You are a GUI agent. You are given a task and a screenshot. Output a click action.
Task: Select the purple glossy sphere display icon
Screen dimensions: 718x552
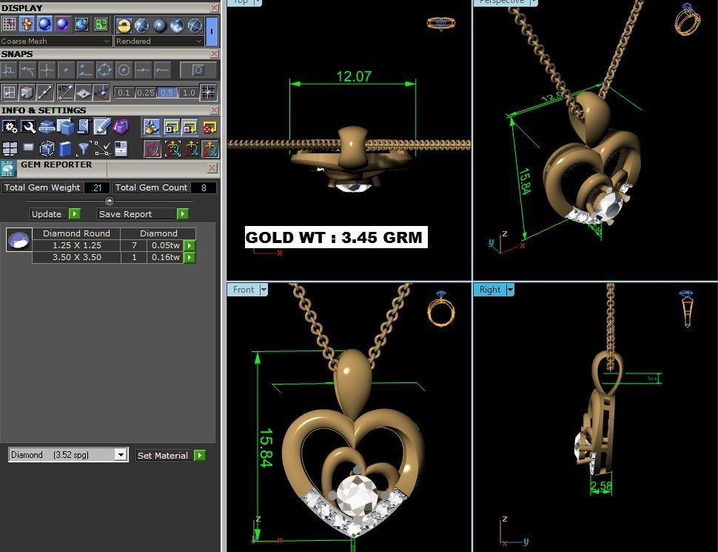point(63,24)
